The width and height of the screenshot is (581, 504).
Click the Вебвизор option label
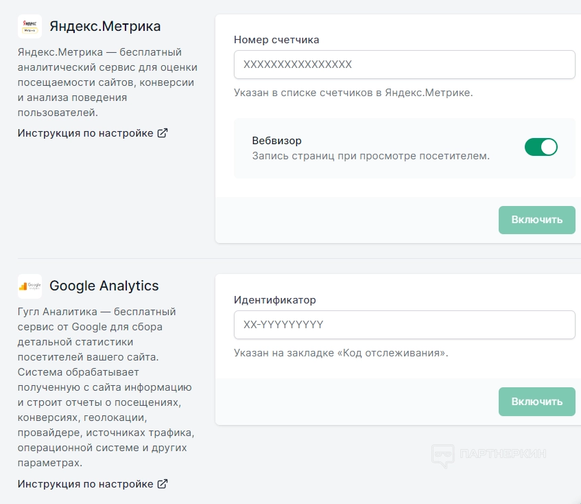tap(277, 141)
